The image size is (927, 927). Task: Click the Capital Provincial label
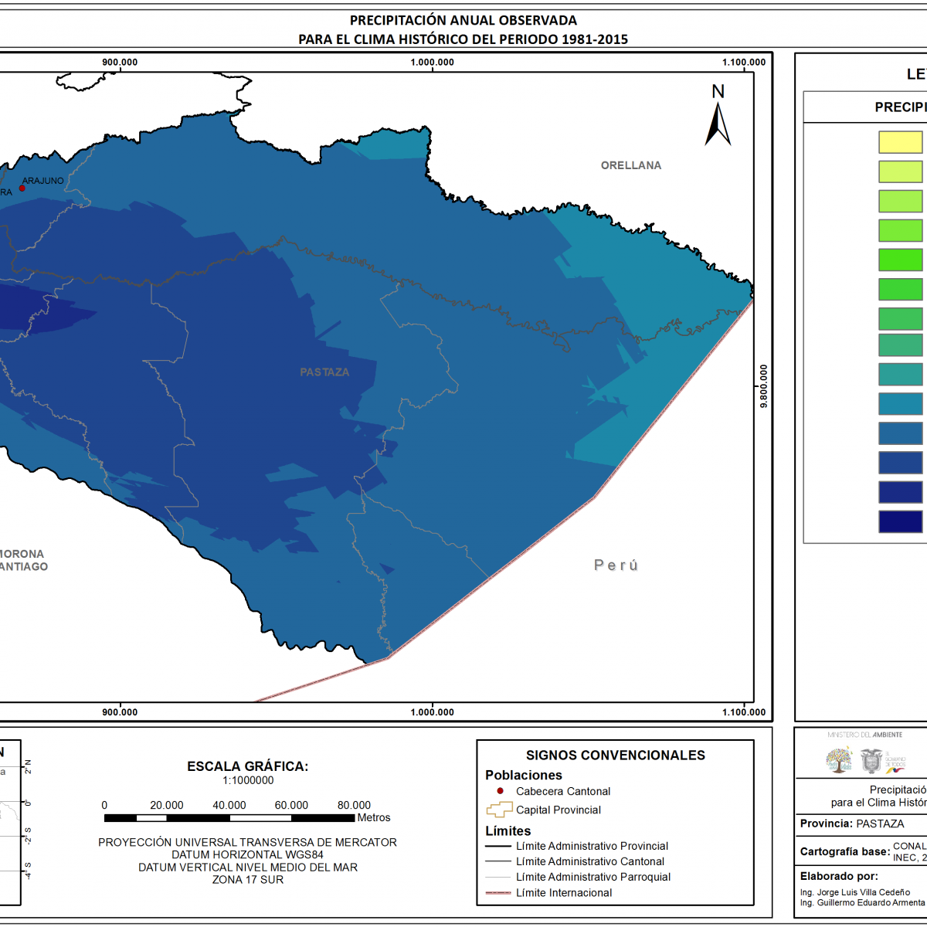(x=559, y=810)
